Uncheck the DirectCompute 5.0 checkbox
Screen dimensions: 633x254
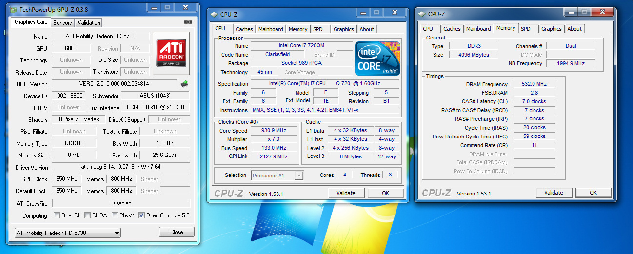[x=142, y=215]
